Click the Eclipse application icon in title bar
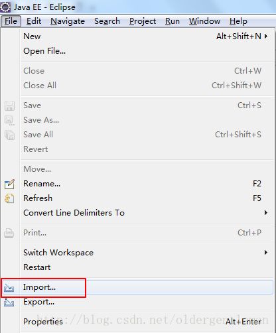Screen dimensions: 276x333 pos(5,7)
